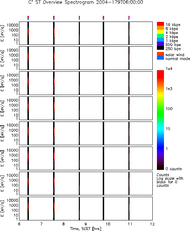
Task: Click the mode marker near 8.7 hours
Action: tap(80, 18)
